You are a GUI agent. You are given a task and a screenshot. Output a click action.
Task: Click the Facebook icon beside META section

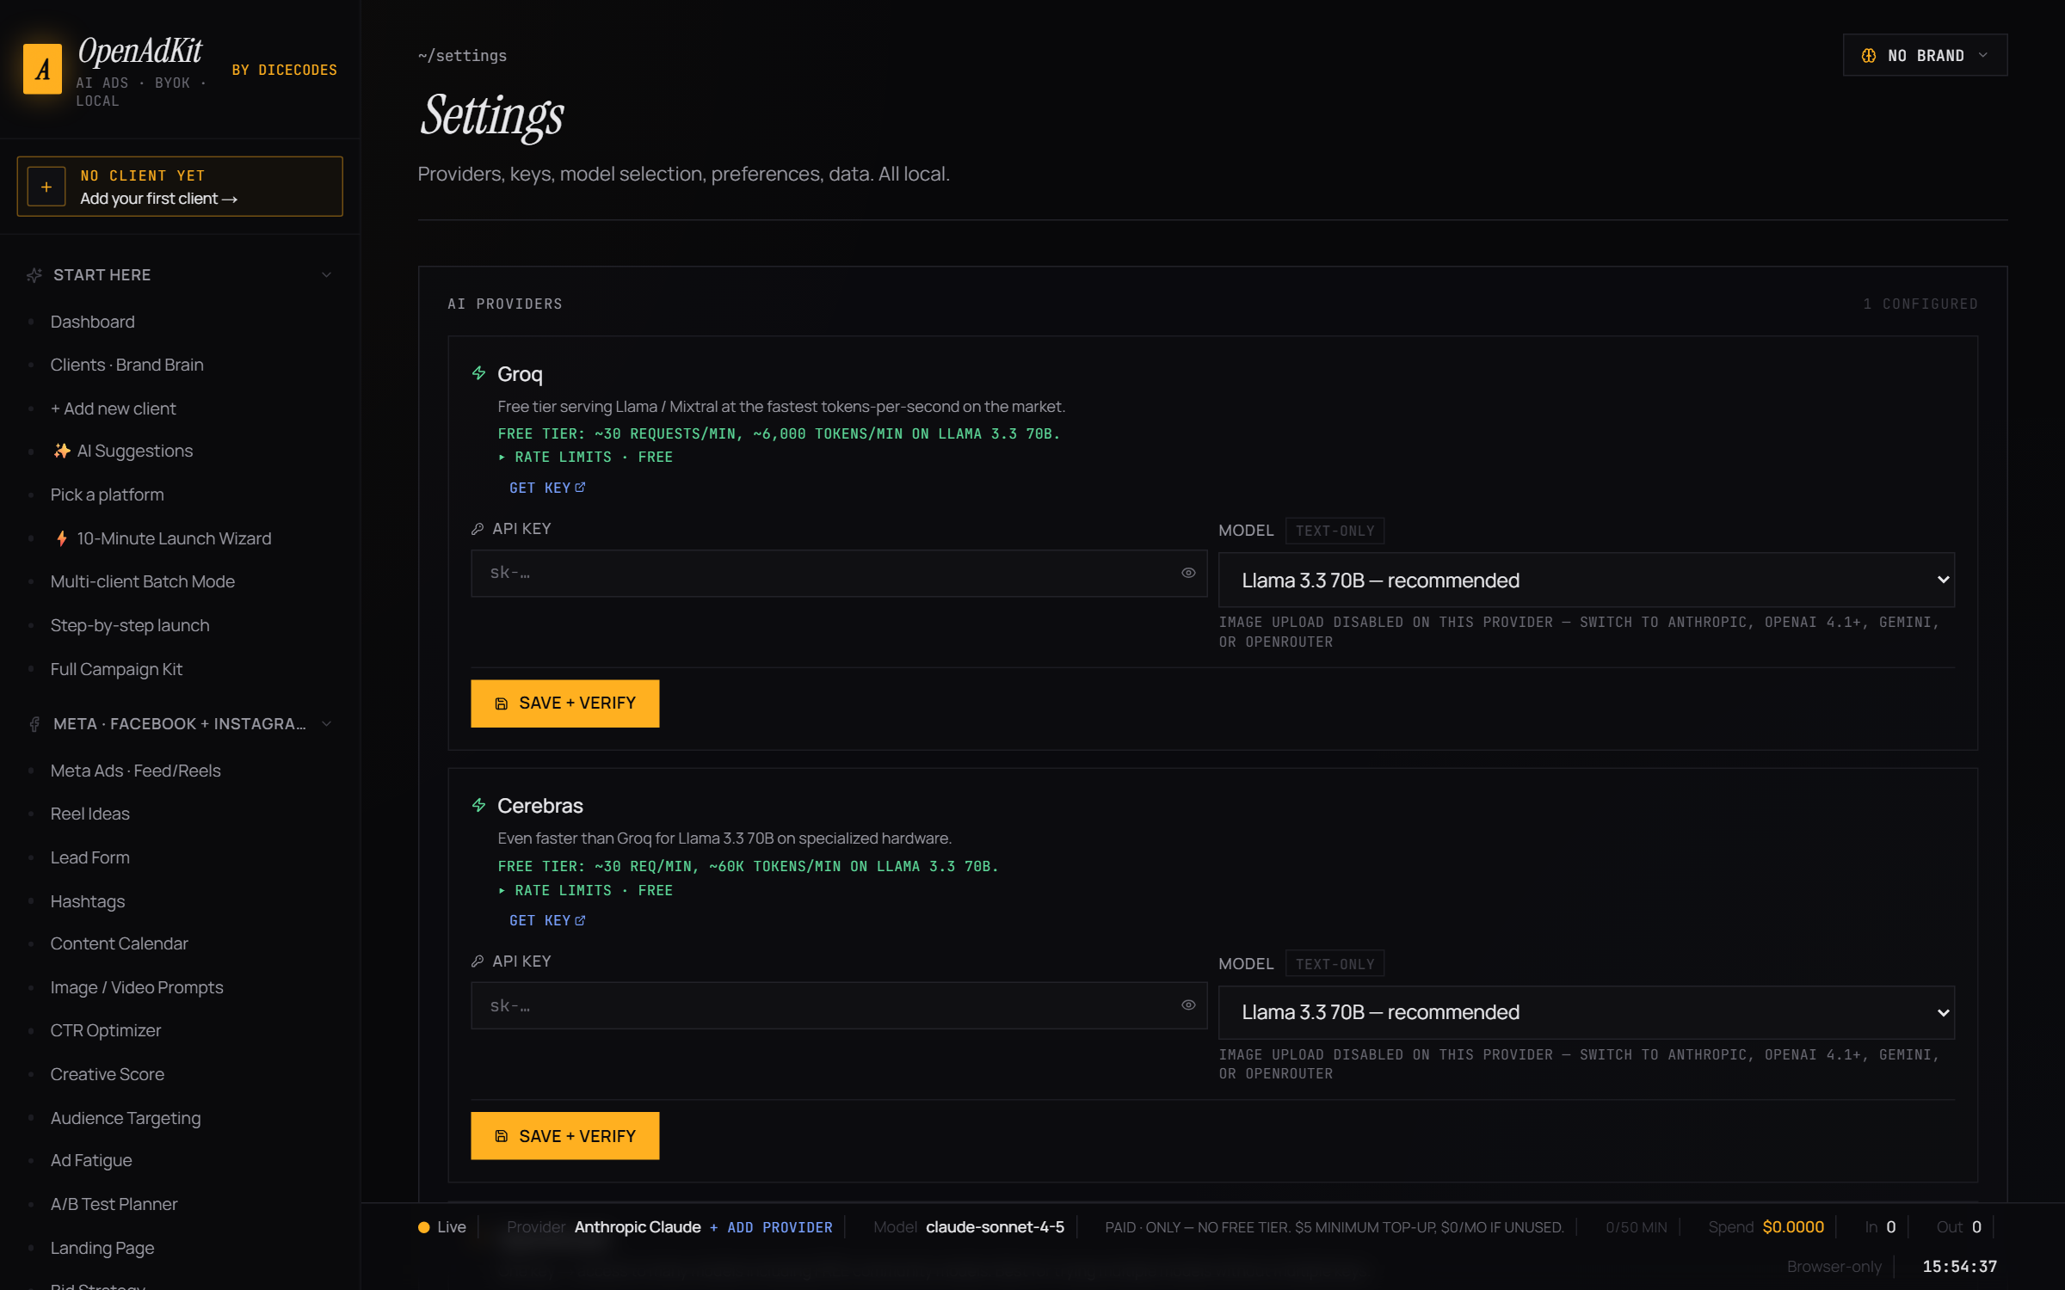(x=34, y=724)
